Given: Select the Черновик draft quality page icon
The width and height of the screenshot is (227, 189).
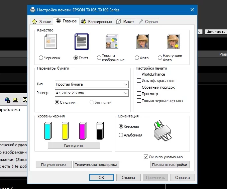Looking at the screenshot, I should pyautogui.click(x=51, y=42).
